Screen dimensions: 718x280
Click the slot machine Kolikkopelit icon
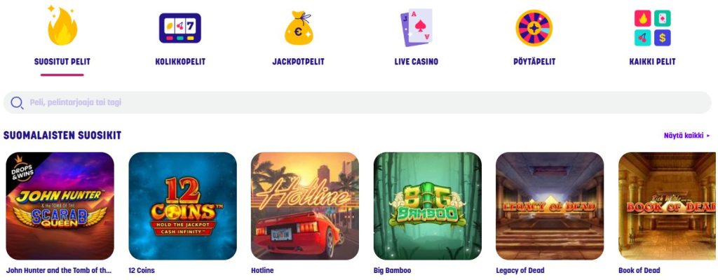pos(180,28)
